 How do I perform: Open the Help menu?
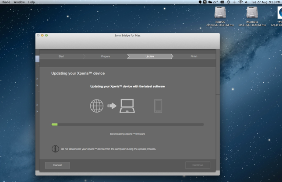click(x=32, y=2)
